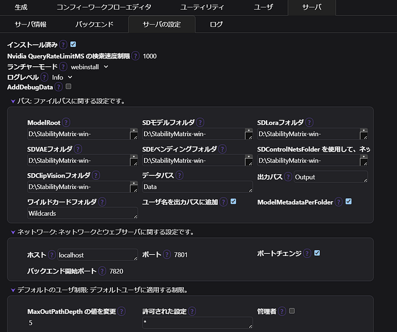This screenshot has height=332, width=397.
Task: Open the SDVAEフォルダ help icon
Action: click(x=78, y=149)
